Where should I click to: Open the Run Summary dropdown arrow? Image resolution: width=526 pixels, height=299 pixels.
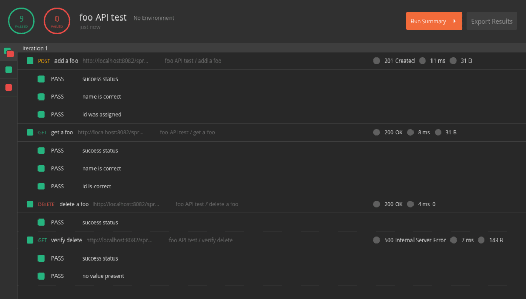[454, 21]
